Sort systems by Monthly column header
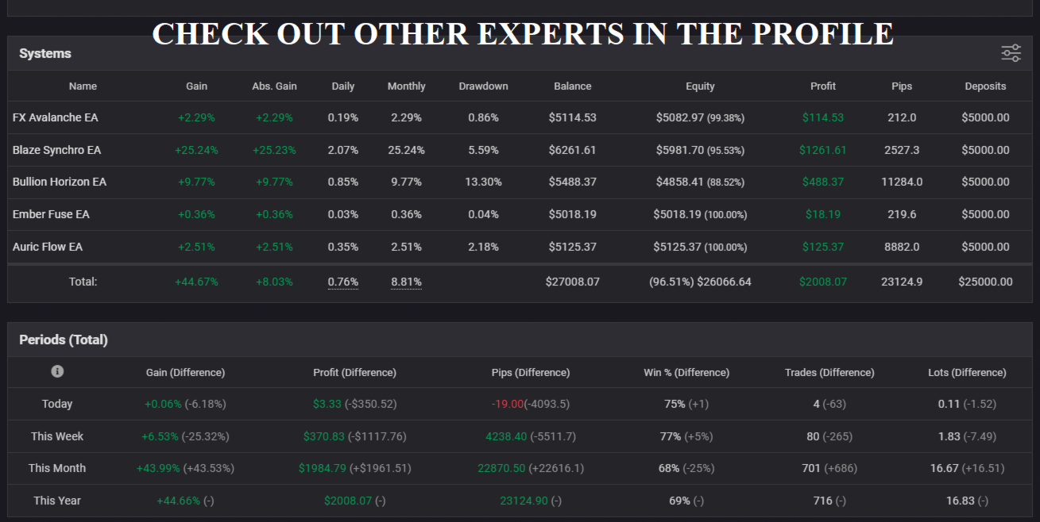 406,86
